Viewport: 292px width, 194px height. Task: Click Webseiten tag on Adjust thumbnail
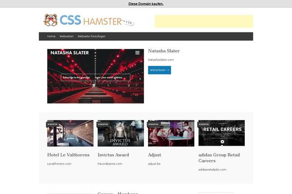(x=153, y=124)
